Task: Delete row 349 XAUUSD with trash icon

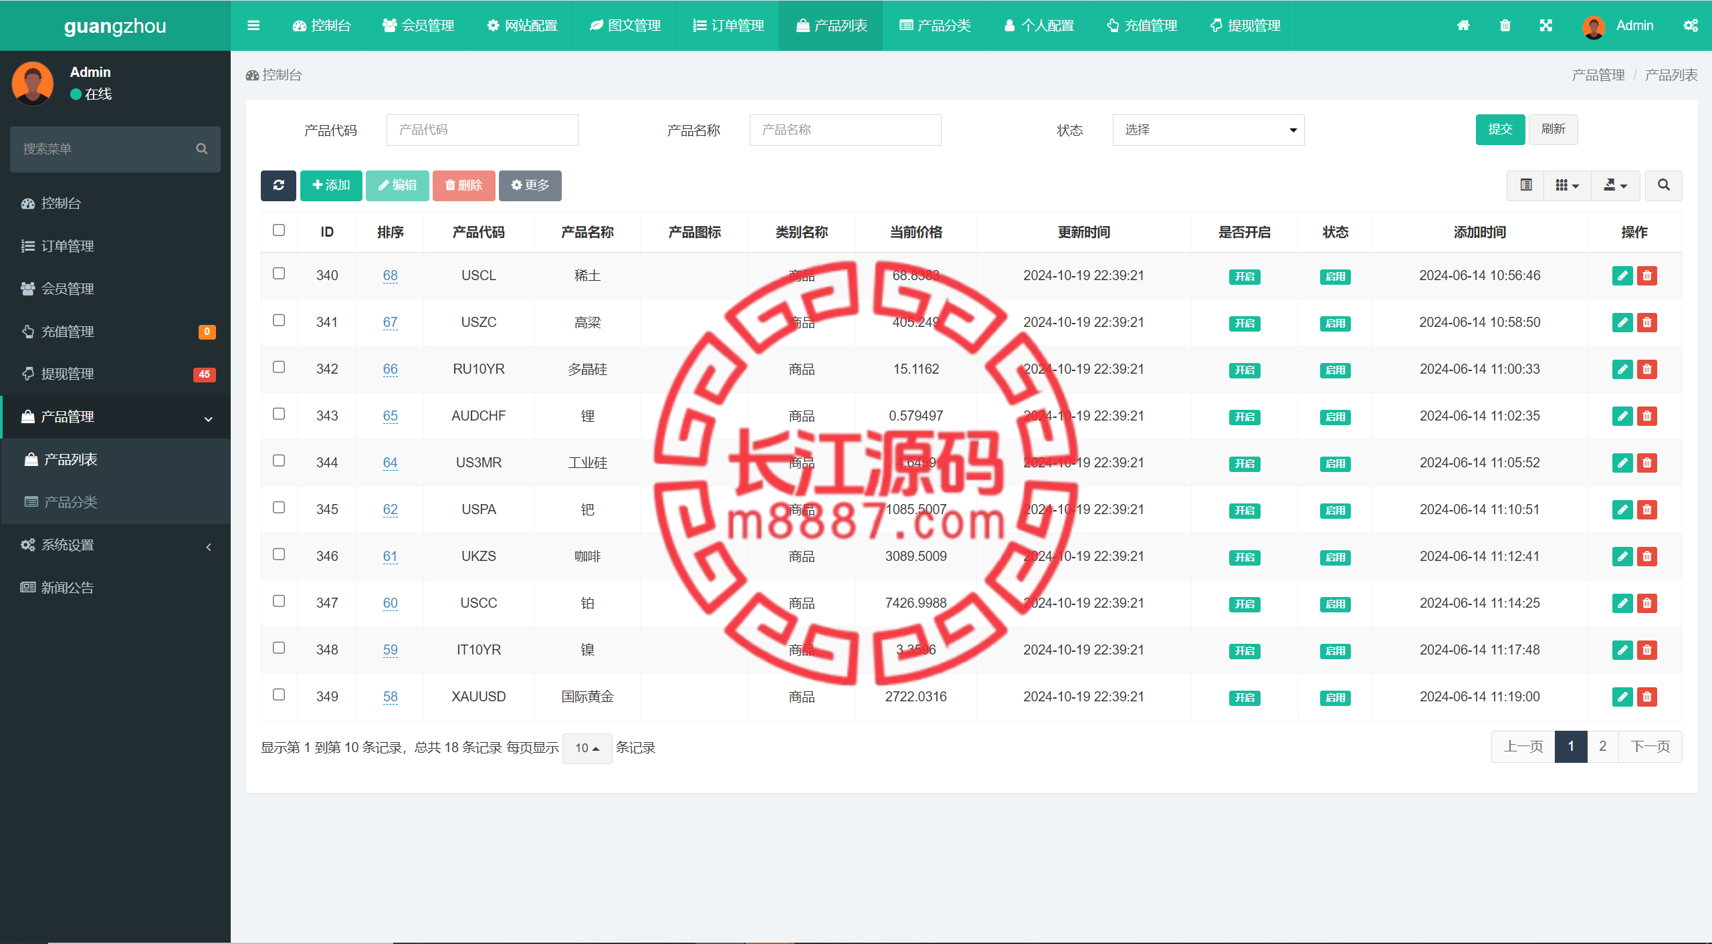Action: pyautogui.click(x=1646, y=697)
